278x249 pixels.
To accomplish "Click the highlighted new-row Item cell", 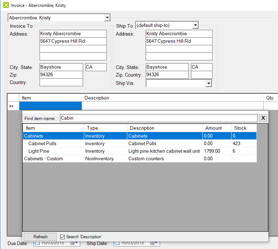I will coord(51,106).
